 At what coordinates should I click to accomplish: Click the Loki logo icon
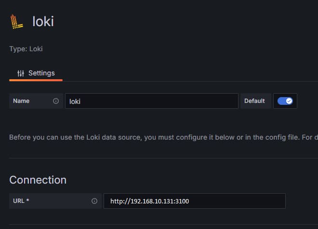[17, 22]
